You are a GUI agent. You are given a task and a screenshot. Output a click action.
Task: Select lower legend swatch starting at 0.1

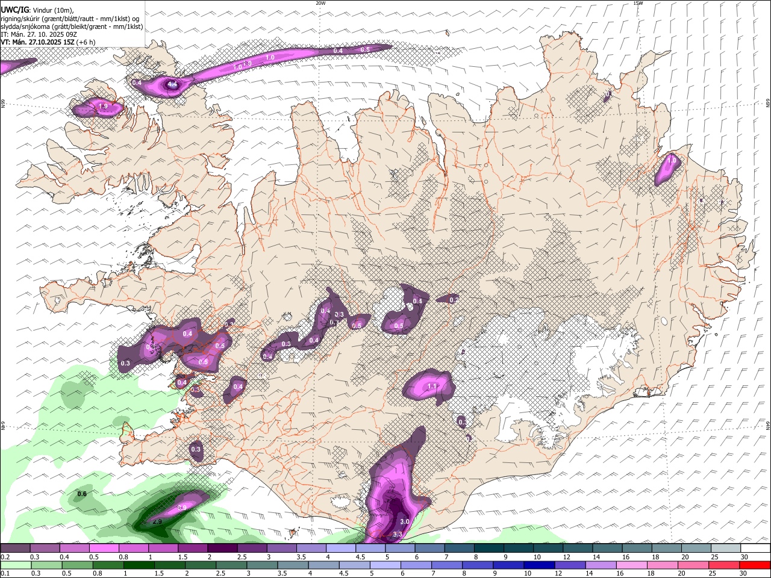[x=15, y=565]
